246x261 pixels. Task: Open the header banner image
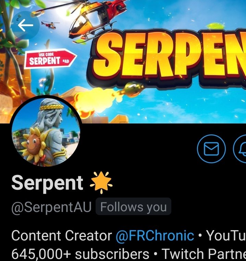point(123,62)
